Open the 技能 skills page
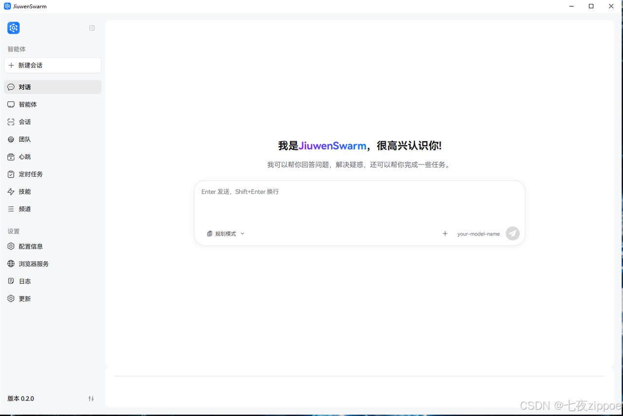The image size is (623, 416). point(53,192)
